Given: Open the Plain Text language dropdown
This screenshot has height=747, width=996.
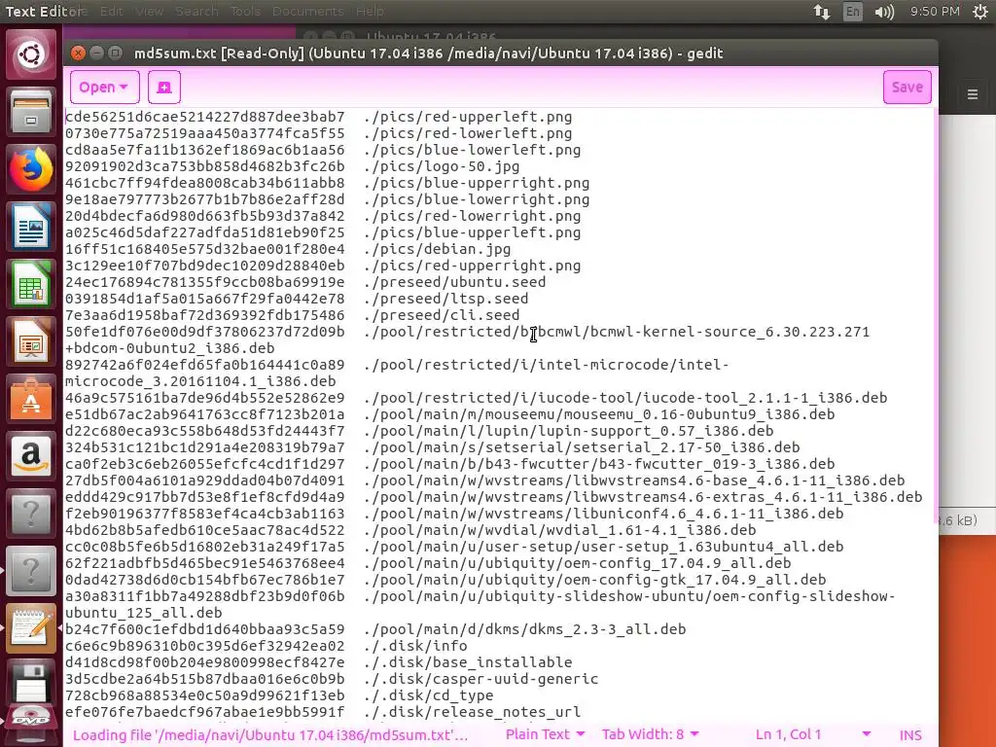Looking at the screenshot, I should [545, 734].
